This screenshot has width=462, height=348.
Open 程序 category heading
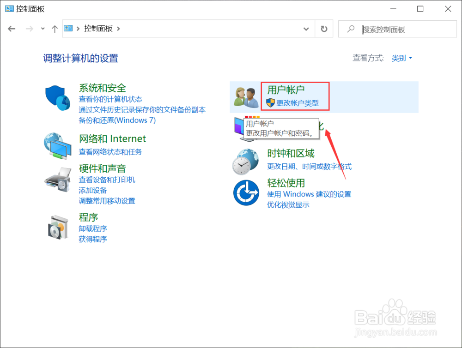point(88,217)
